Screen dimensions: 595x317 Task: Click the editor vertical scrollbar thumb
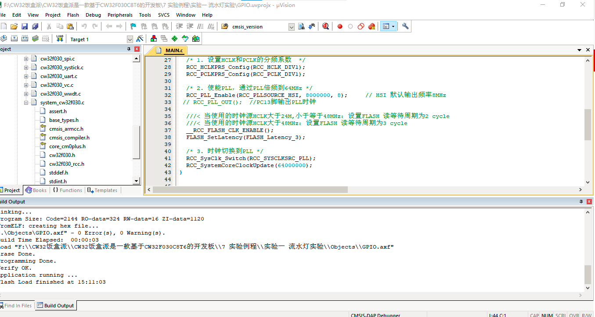(588, 125)
